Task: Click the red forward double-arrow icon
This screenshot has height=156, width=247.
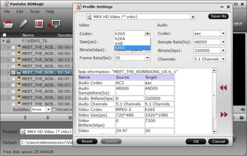Action: click(224, 115)
